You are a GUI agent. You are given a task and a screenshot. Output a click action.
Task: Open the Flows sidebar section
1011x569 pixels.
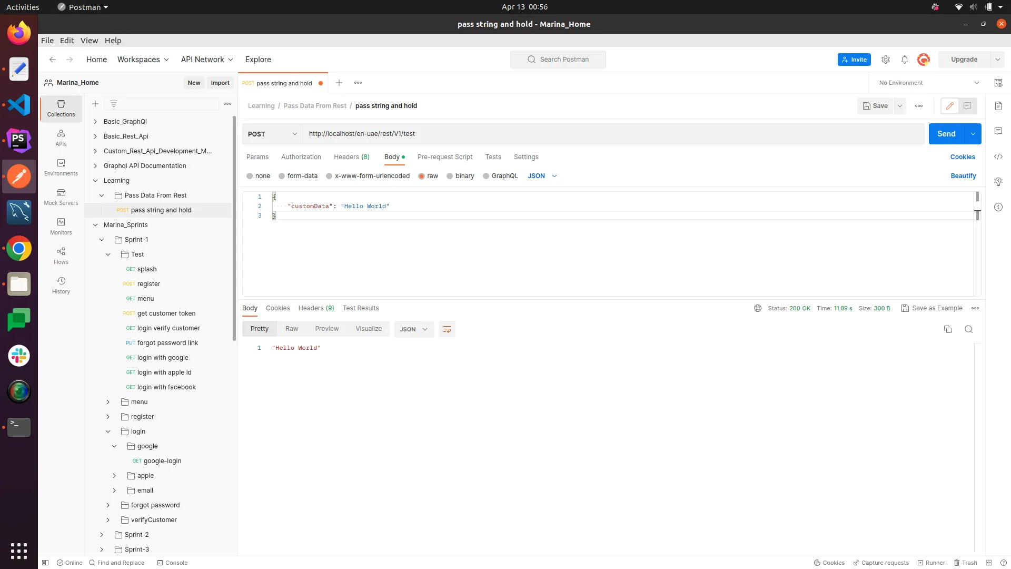point(61,256)
